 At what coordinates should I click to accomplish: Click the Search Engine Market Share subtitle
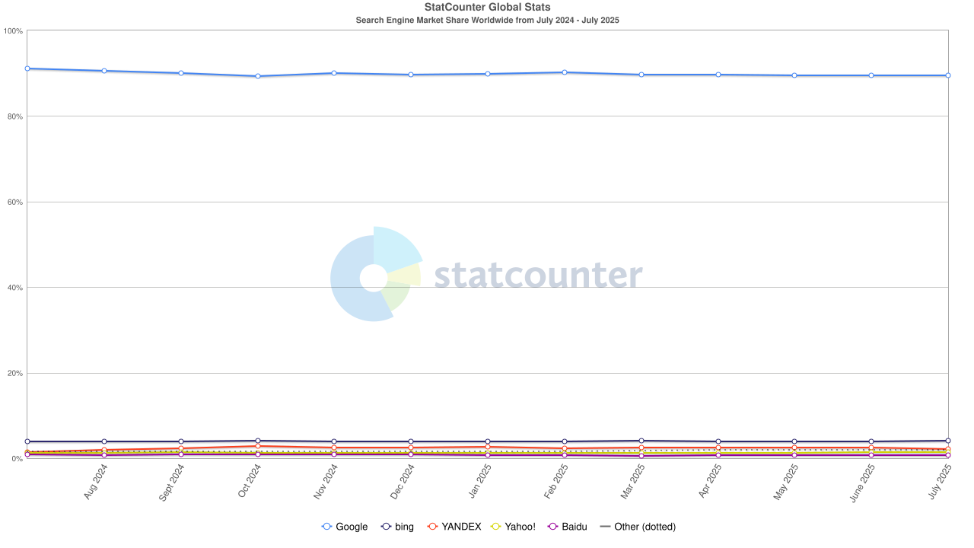click(x=487, y=20)
